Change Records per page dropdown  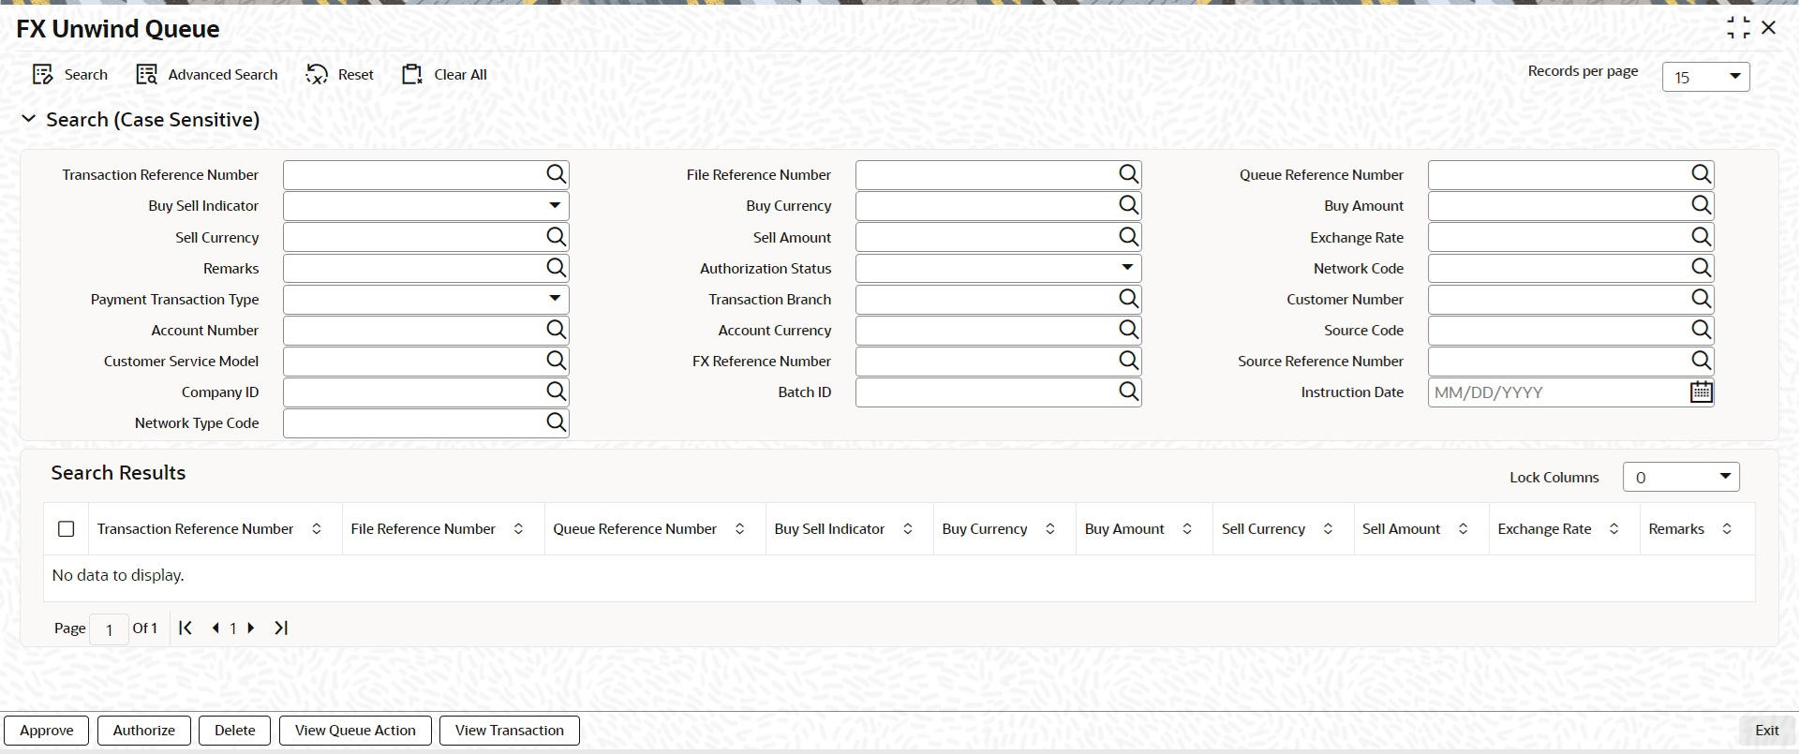[1706, 77]
